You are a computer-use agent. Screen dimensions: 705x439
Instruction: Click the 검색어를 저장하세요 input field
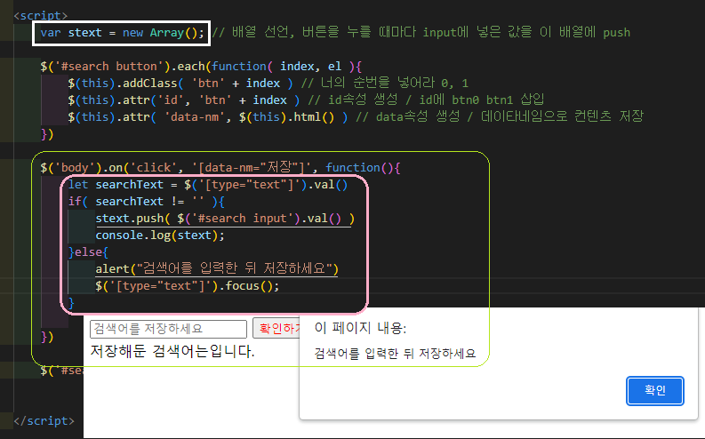click(168, 329)
